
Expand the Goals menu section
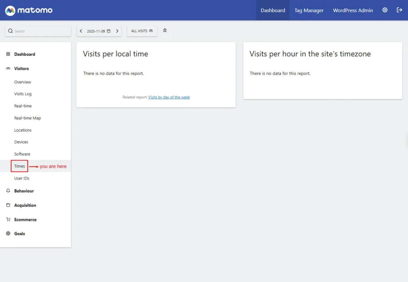tap(20, 234)
